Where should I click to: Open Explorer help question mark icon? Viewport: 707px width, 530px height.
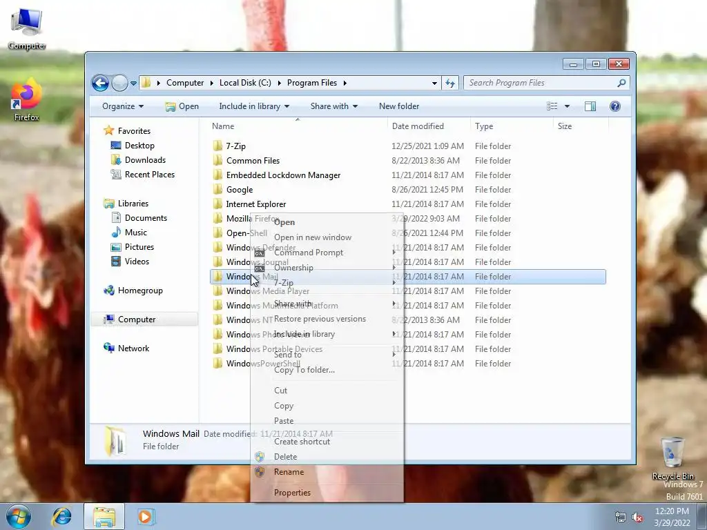click(x=614, y=106)
